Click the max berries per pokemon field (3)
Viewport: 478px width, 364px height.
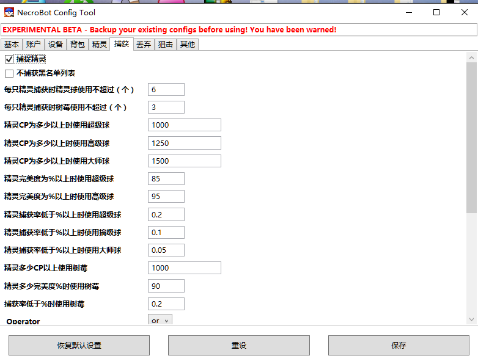tap(166, 107)
